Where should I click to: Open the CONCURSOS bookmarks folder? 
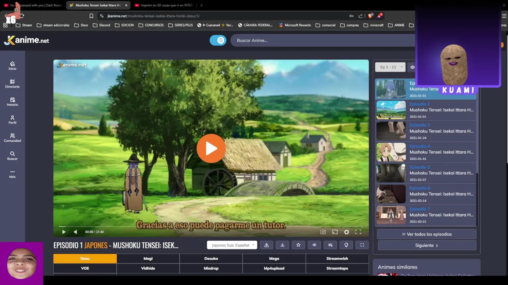(151, 25)
